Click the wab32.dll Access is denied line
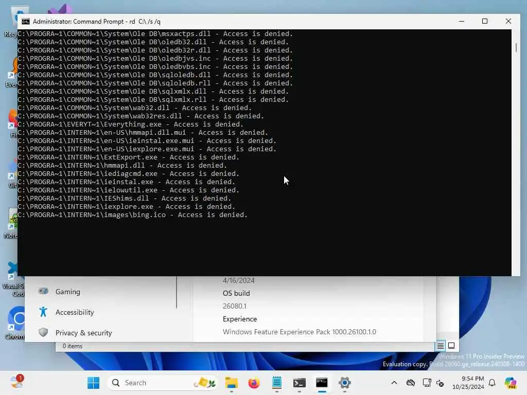The width and height of the screenshot is (527, 395). (x=134, y=108)
